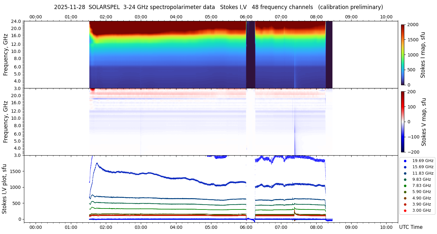This screenshot has width=437, height=234.
Task: Click the red 3.00 GHz legend dot
Action: pyautogui.click(x=405, y=211)
